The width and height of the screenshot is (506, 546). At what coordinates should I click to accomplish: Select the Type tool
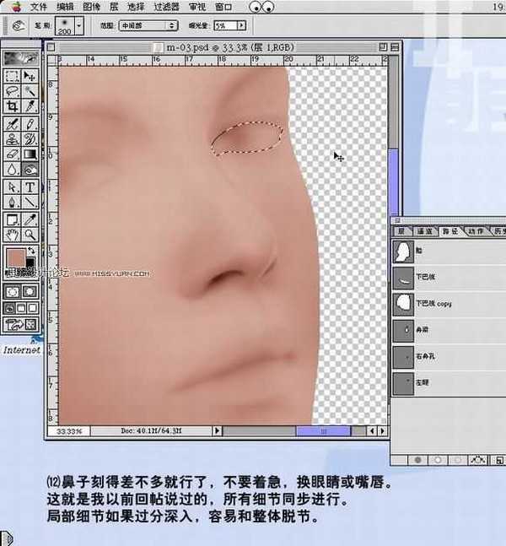[30, 187]
